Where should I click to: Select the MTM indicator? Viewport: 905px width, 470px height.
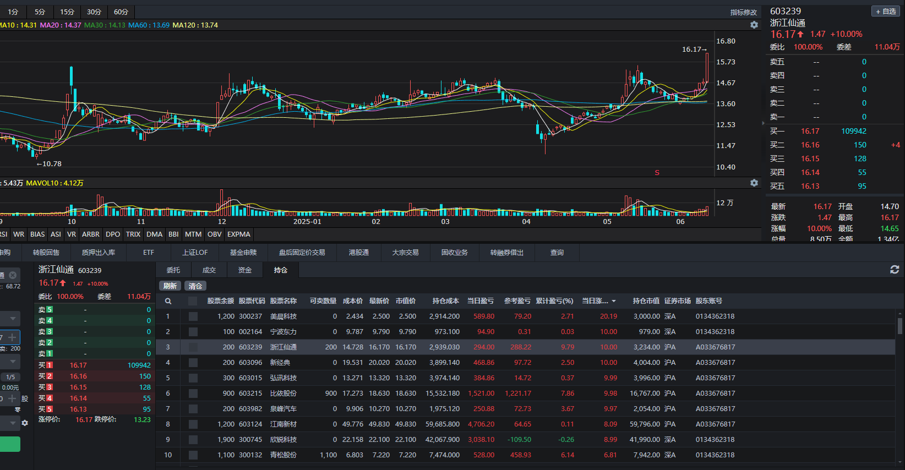point(193,234)
